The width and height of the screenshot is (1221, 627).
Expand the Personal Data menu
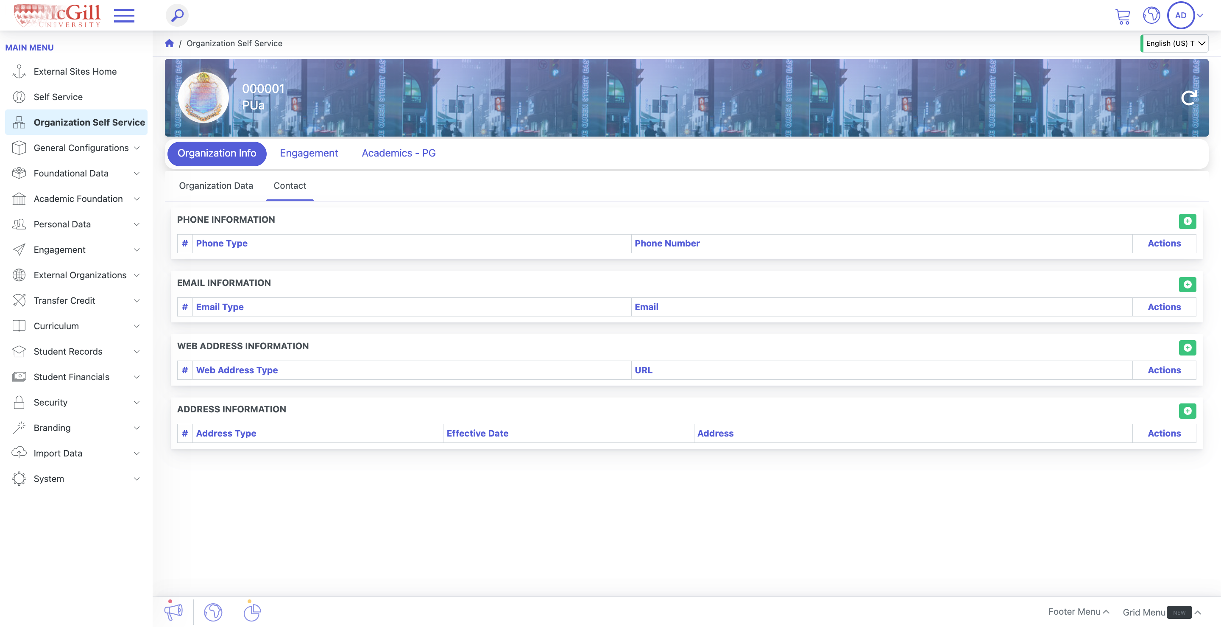(x=76, y=224)
